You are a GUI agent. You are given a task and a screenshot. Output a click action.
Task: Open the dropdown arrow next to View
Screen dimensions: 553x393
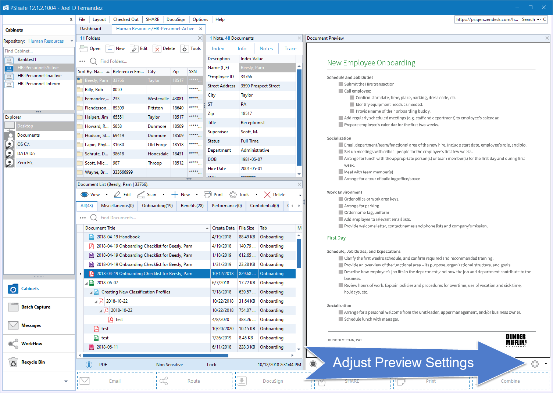[107, 194]
